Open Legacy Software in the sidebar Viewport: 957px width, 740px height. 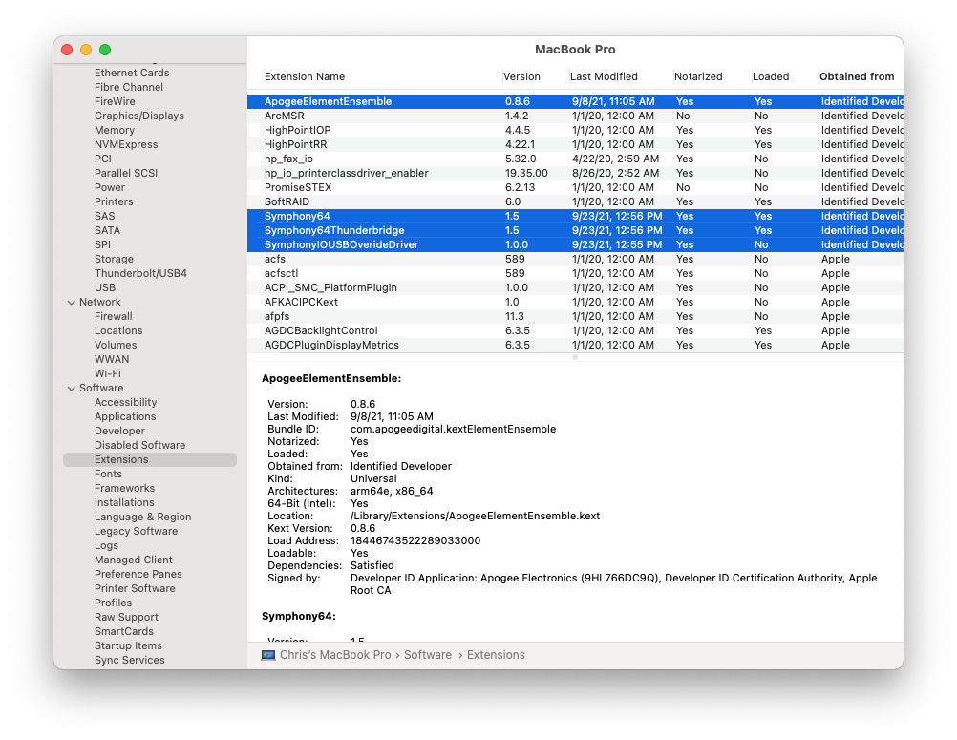[137, 531]
